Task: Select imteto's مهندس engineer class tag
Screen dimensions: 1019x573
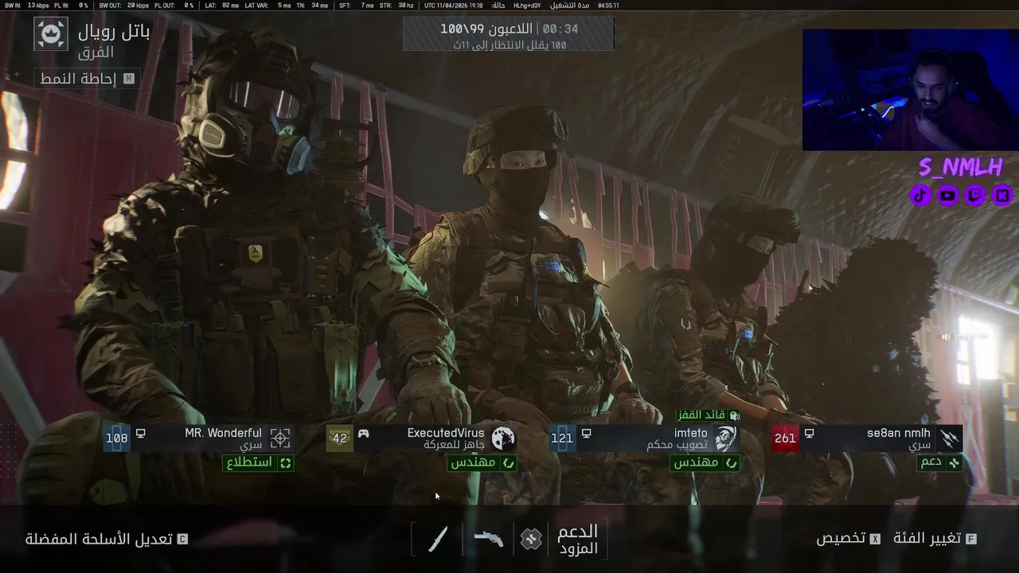Action: 705,462
